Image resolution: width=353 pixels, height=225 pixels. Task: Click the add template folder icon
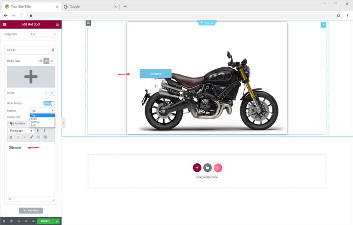pyautogui.click(x=207, y=168)
